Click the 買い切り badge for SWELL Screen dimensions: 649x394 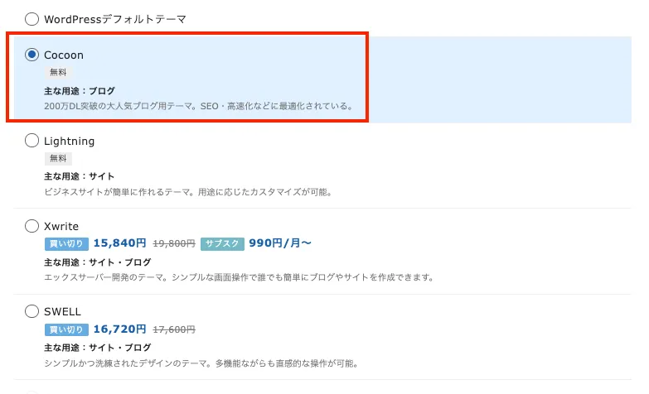pos(65,329)
